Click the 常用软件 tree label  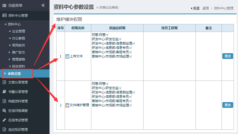click(19, 45)
